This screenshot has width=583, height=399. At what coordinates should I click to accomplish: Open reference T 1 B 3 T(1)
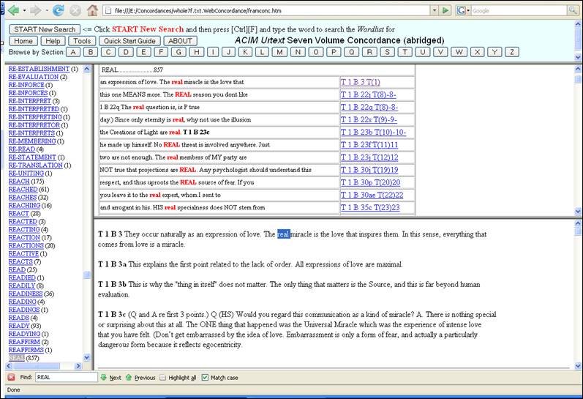(x=361, y=82)
